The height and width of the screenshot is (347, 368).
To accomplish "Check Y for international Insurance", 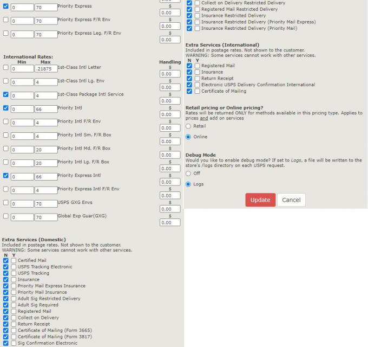I will coord(197,72).
